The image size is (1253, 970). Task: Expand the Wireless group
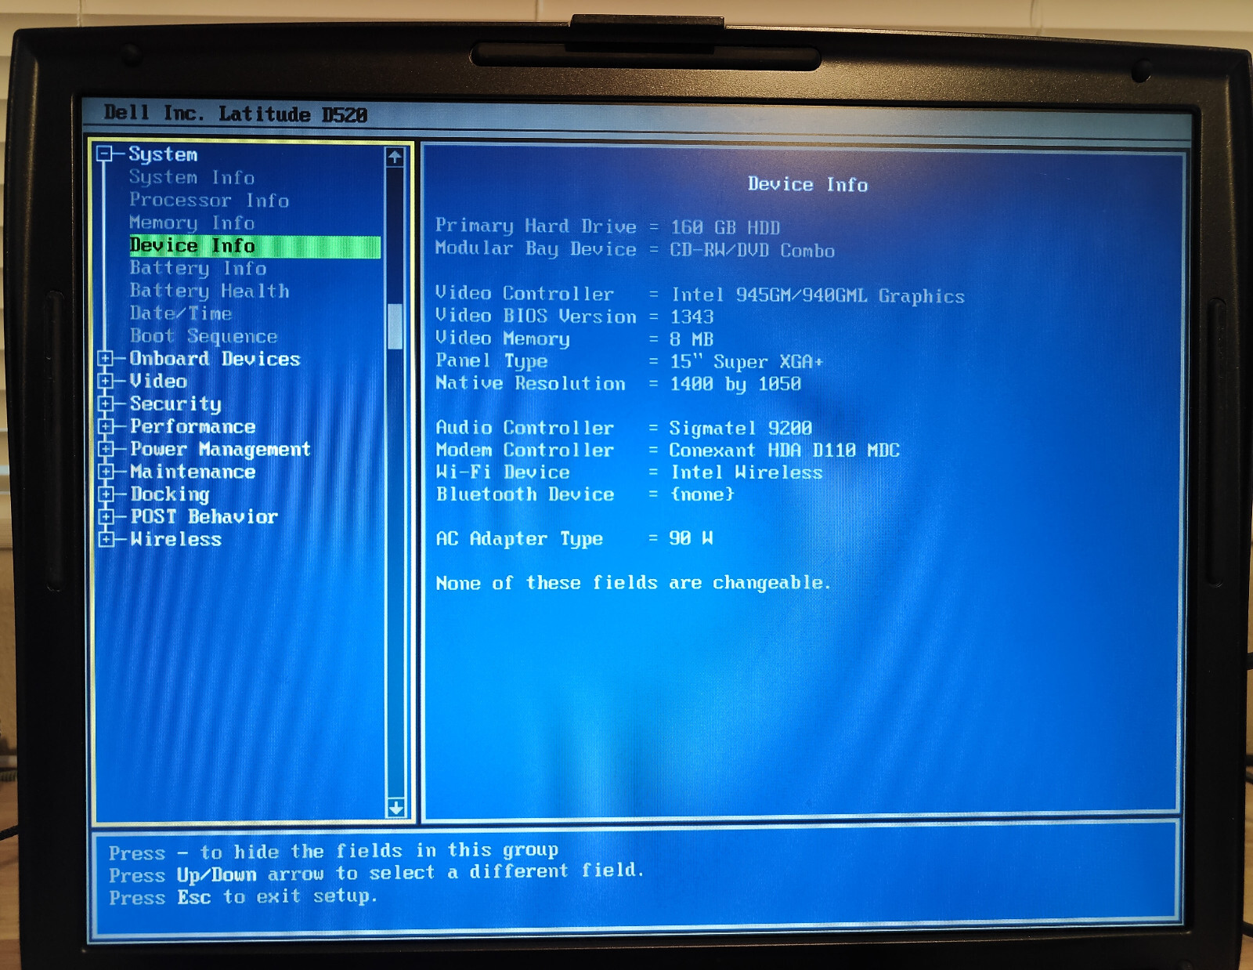tap(105, 540)
